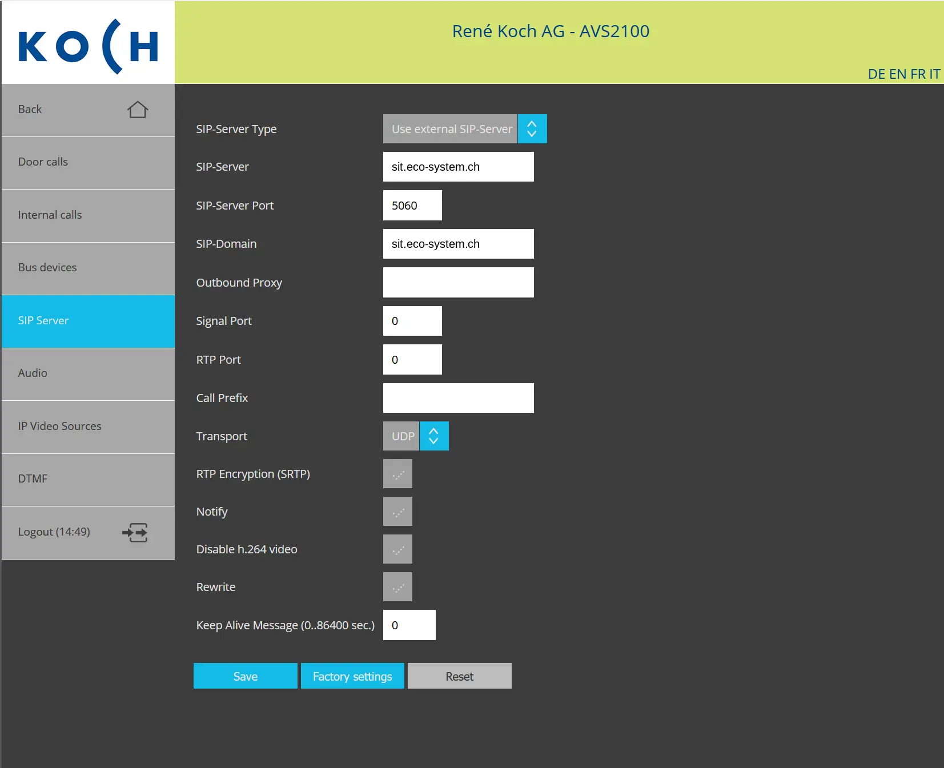Open the SIP-Server Type dropdown
The width and height of the screenshot is (944, 768).
[x=465, y=129]
